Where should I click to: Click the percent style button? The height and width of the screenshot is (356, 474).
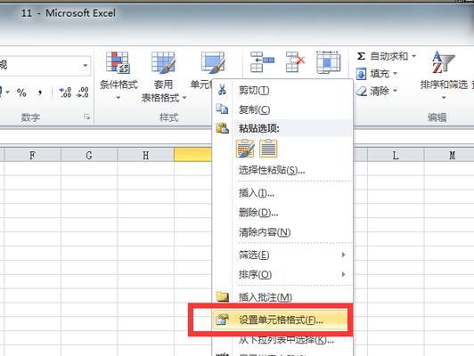pyautogui.click(x=21, y=93)
